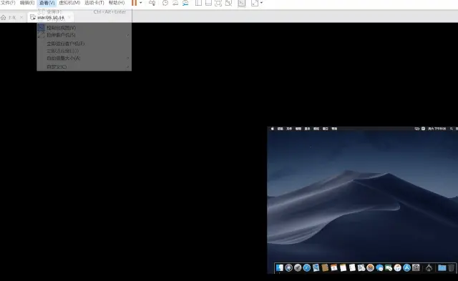Open the 编辑 menu in macOS guest
The width and height of the screenshot is (458, 281).
(298, 129)
